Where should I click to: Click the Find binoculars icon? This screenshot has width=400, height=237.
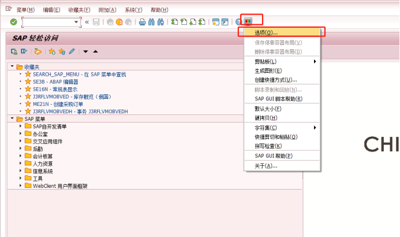click(x=152, y=22)
